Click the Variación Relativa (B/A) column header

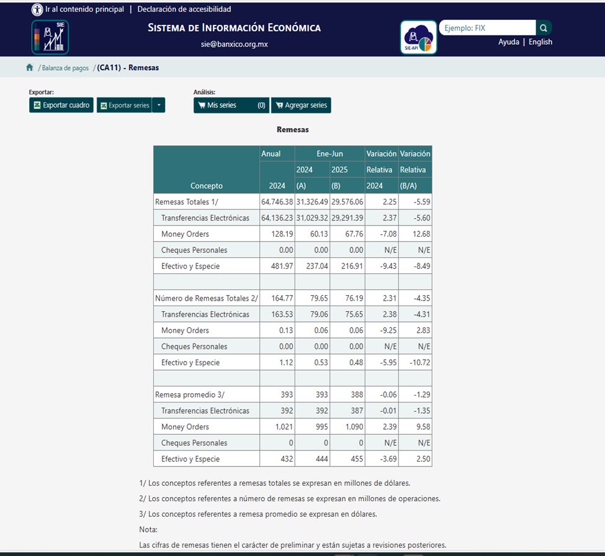(x=415, y=170)
